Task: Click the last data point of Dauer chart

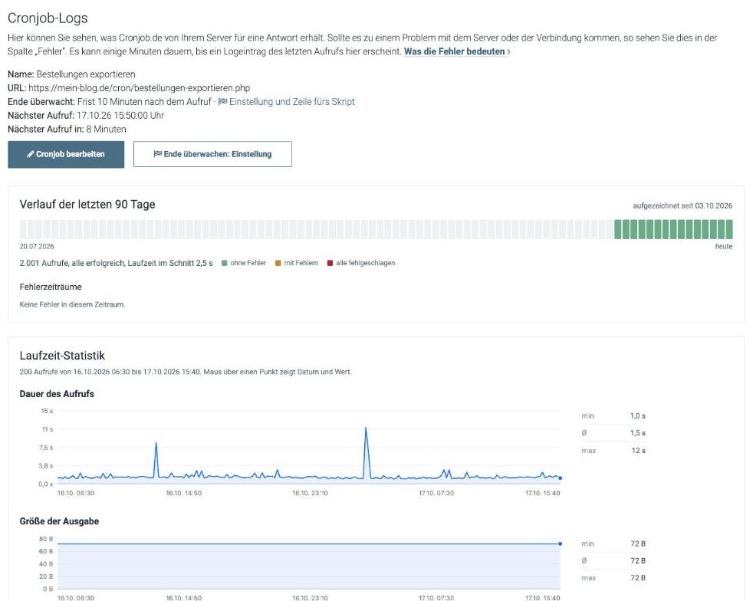Action: coord(560,478)
